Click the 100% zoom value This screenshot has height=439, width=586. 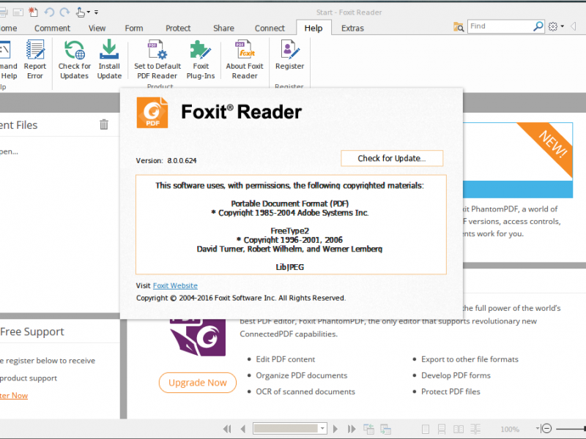tap(510, 429)
